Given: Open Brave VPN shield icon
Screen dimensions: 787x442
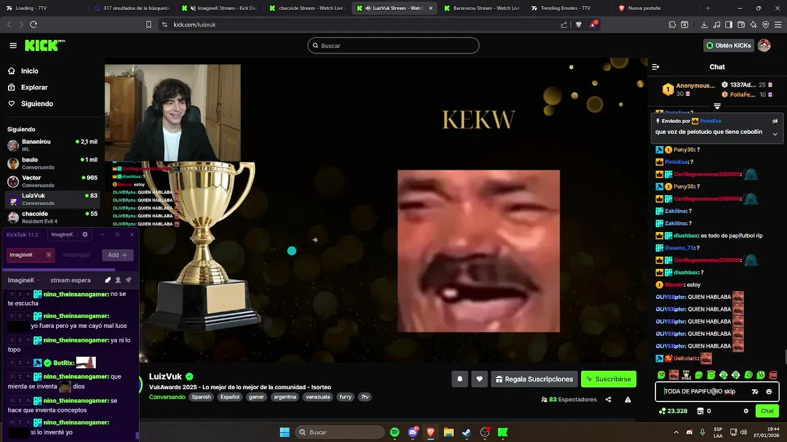Looking at the screenshot, I should [765, 25].
